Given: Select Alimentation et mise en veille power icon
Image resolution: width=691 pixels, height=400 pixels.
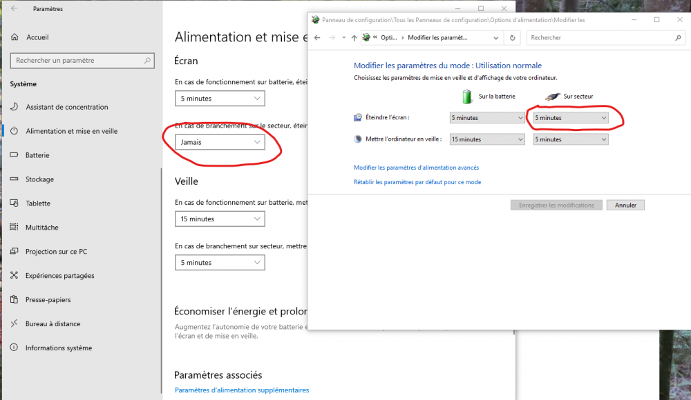Looking at the screenshot, I should pos(14,131).
